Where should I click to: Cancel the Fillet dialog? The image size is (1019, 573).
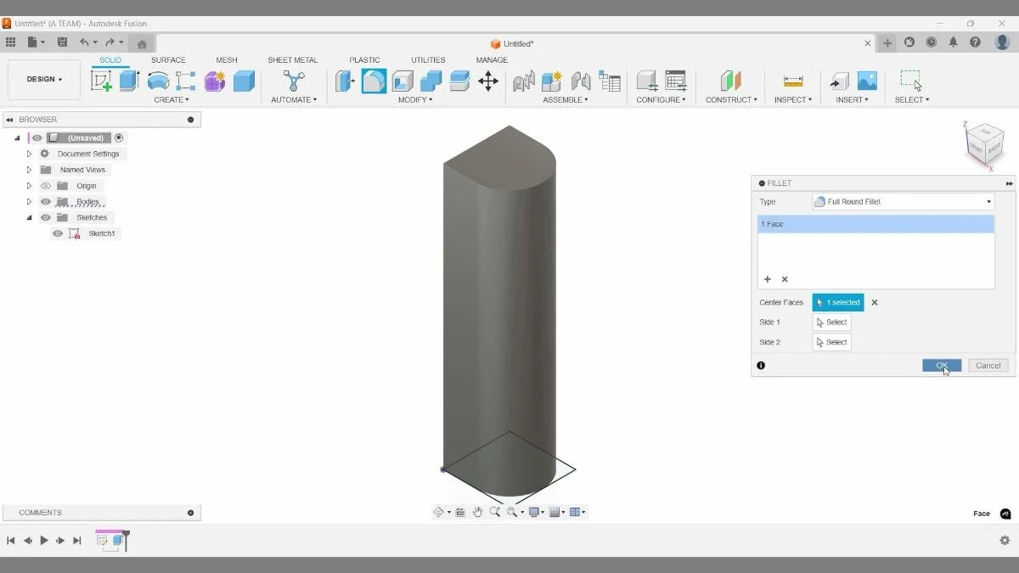988,365
